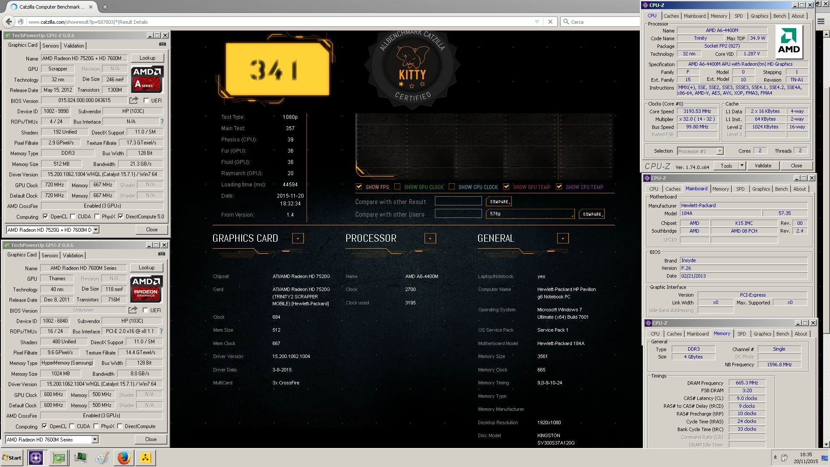This screenshot has height=467, width=830.
Task: Switch to Sensors tab in top GPU-Z
Action: click(51, 46)
